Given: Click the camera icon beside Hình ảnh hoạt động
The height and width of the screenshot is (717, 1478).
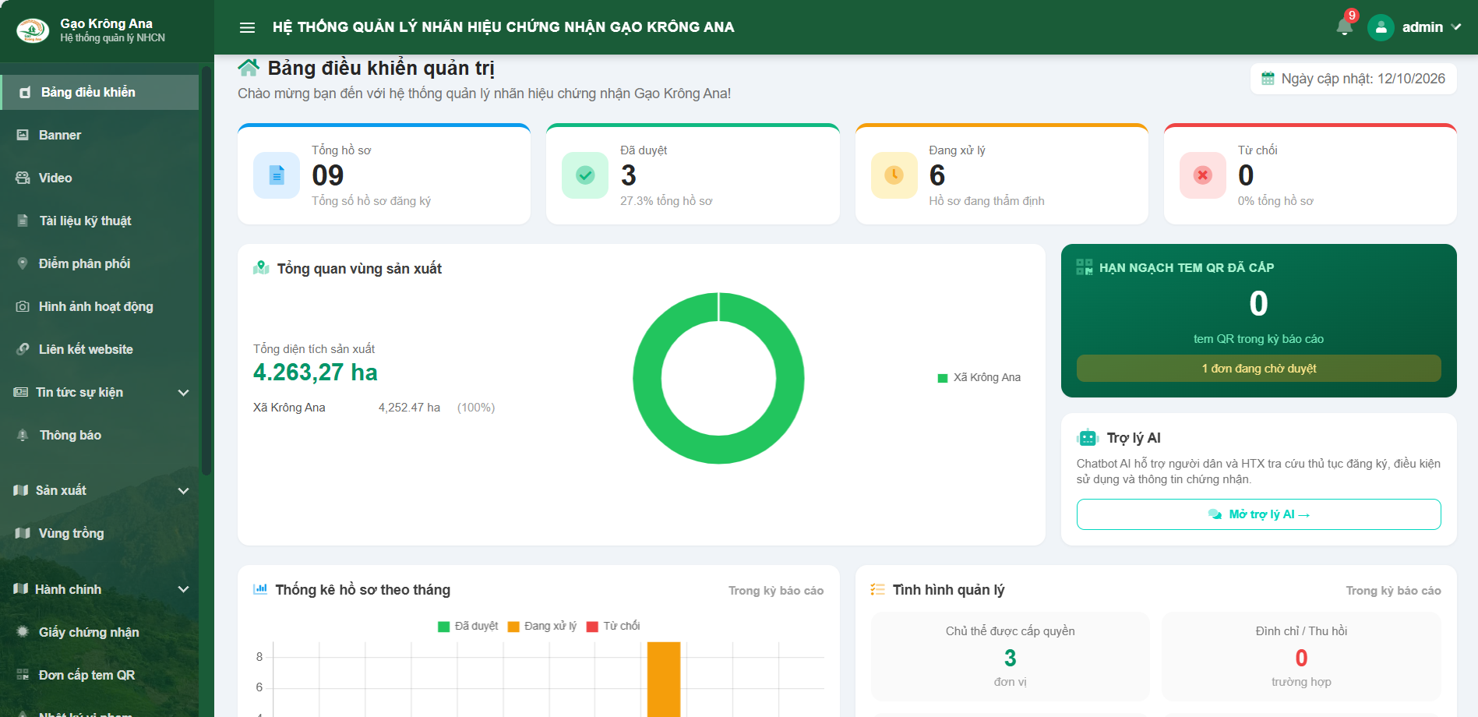Looking at the screenshot, I should click(23, 306).
